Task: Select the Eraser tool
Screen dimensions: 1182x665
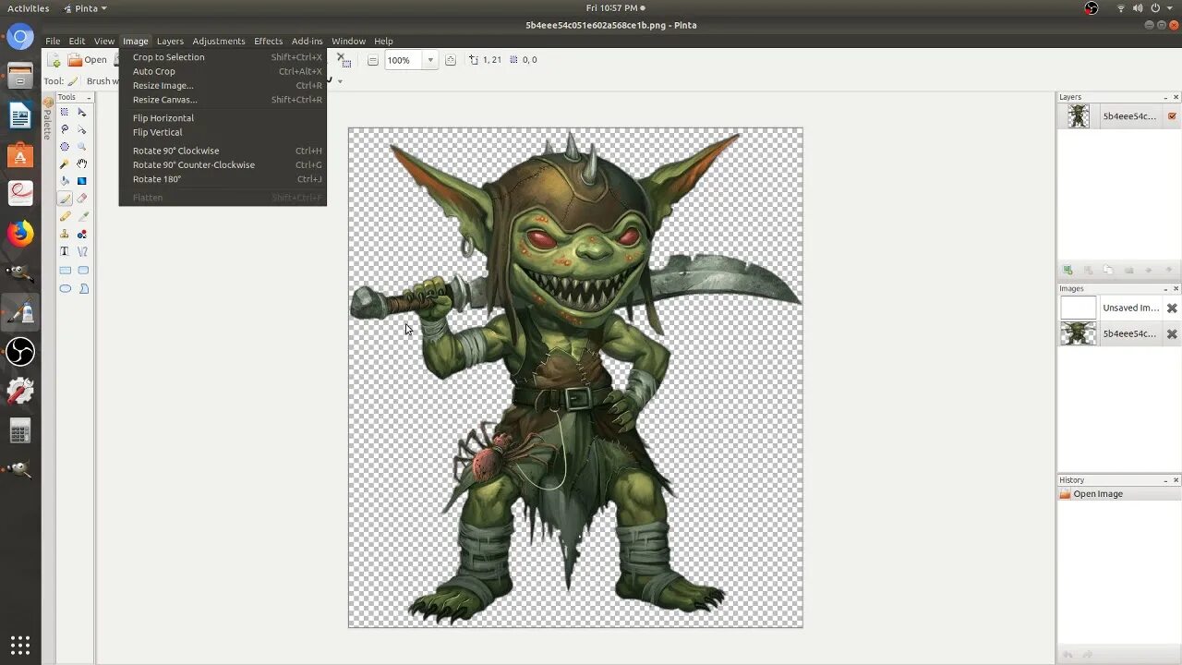Action: pos(82,199)
